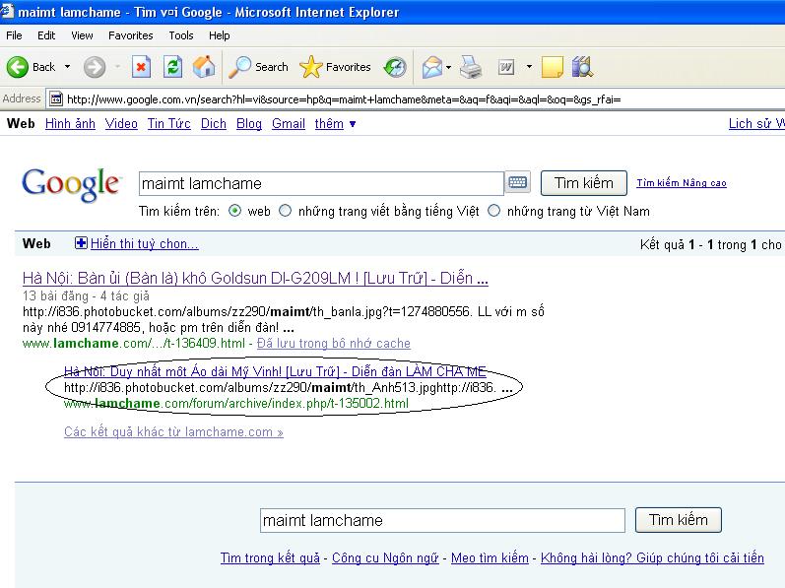This screenshot has height=588, width=785.
Task: Click the 'thêm' link text
Action: click(x=329, y=123)
